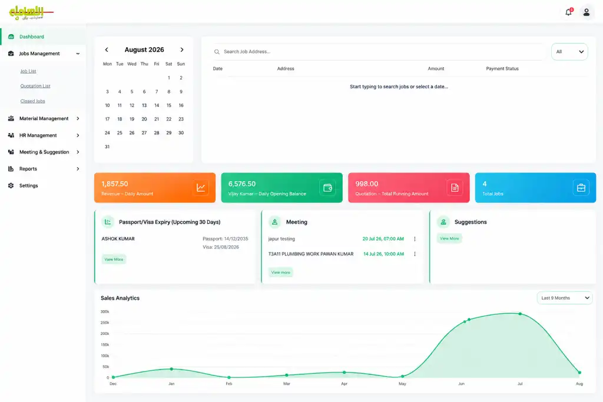Click View More in Suggestions panel
This screenshot has width=603, height=402.
point(449,238)
